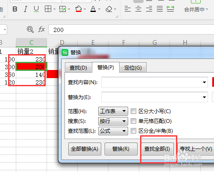Open 范围 工作表 combo box

click(113, 111)
